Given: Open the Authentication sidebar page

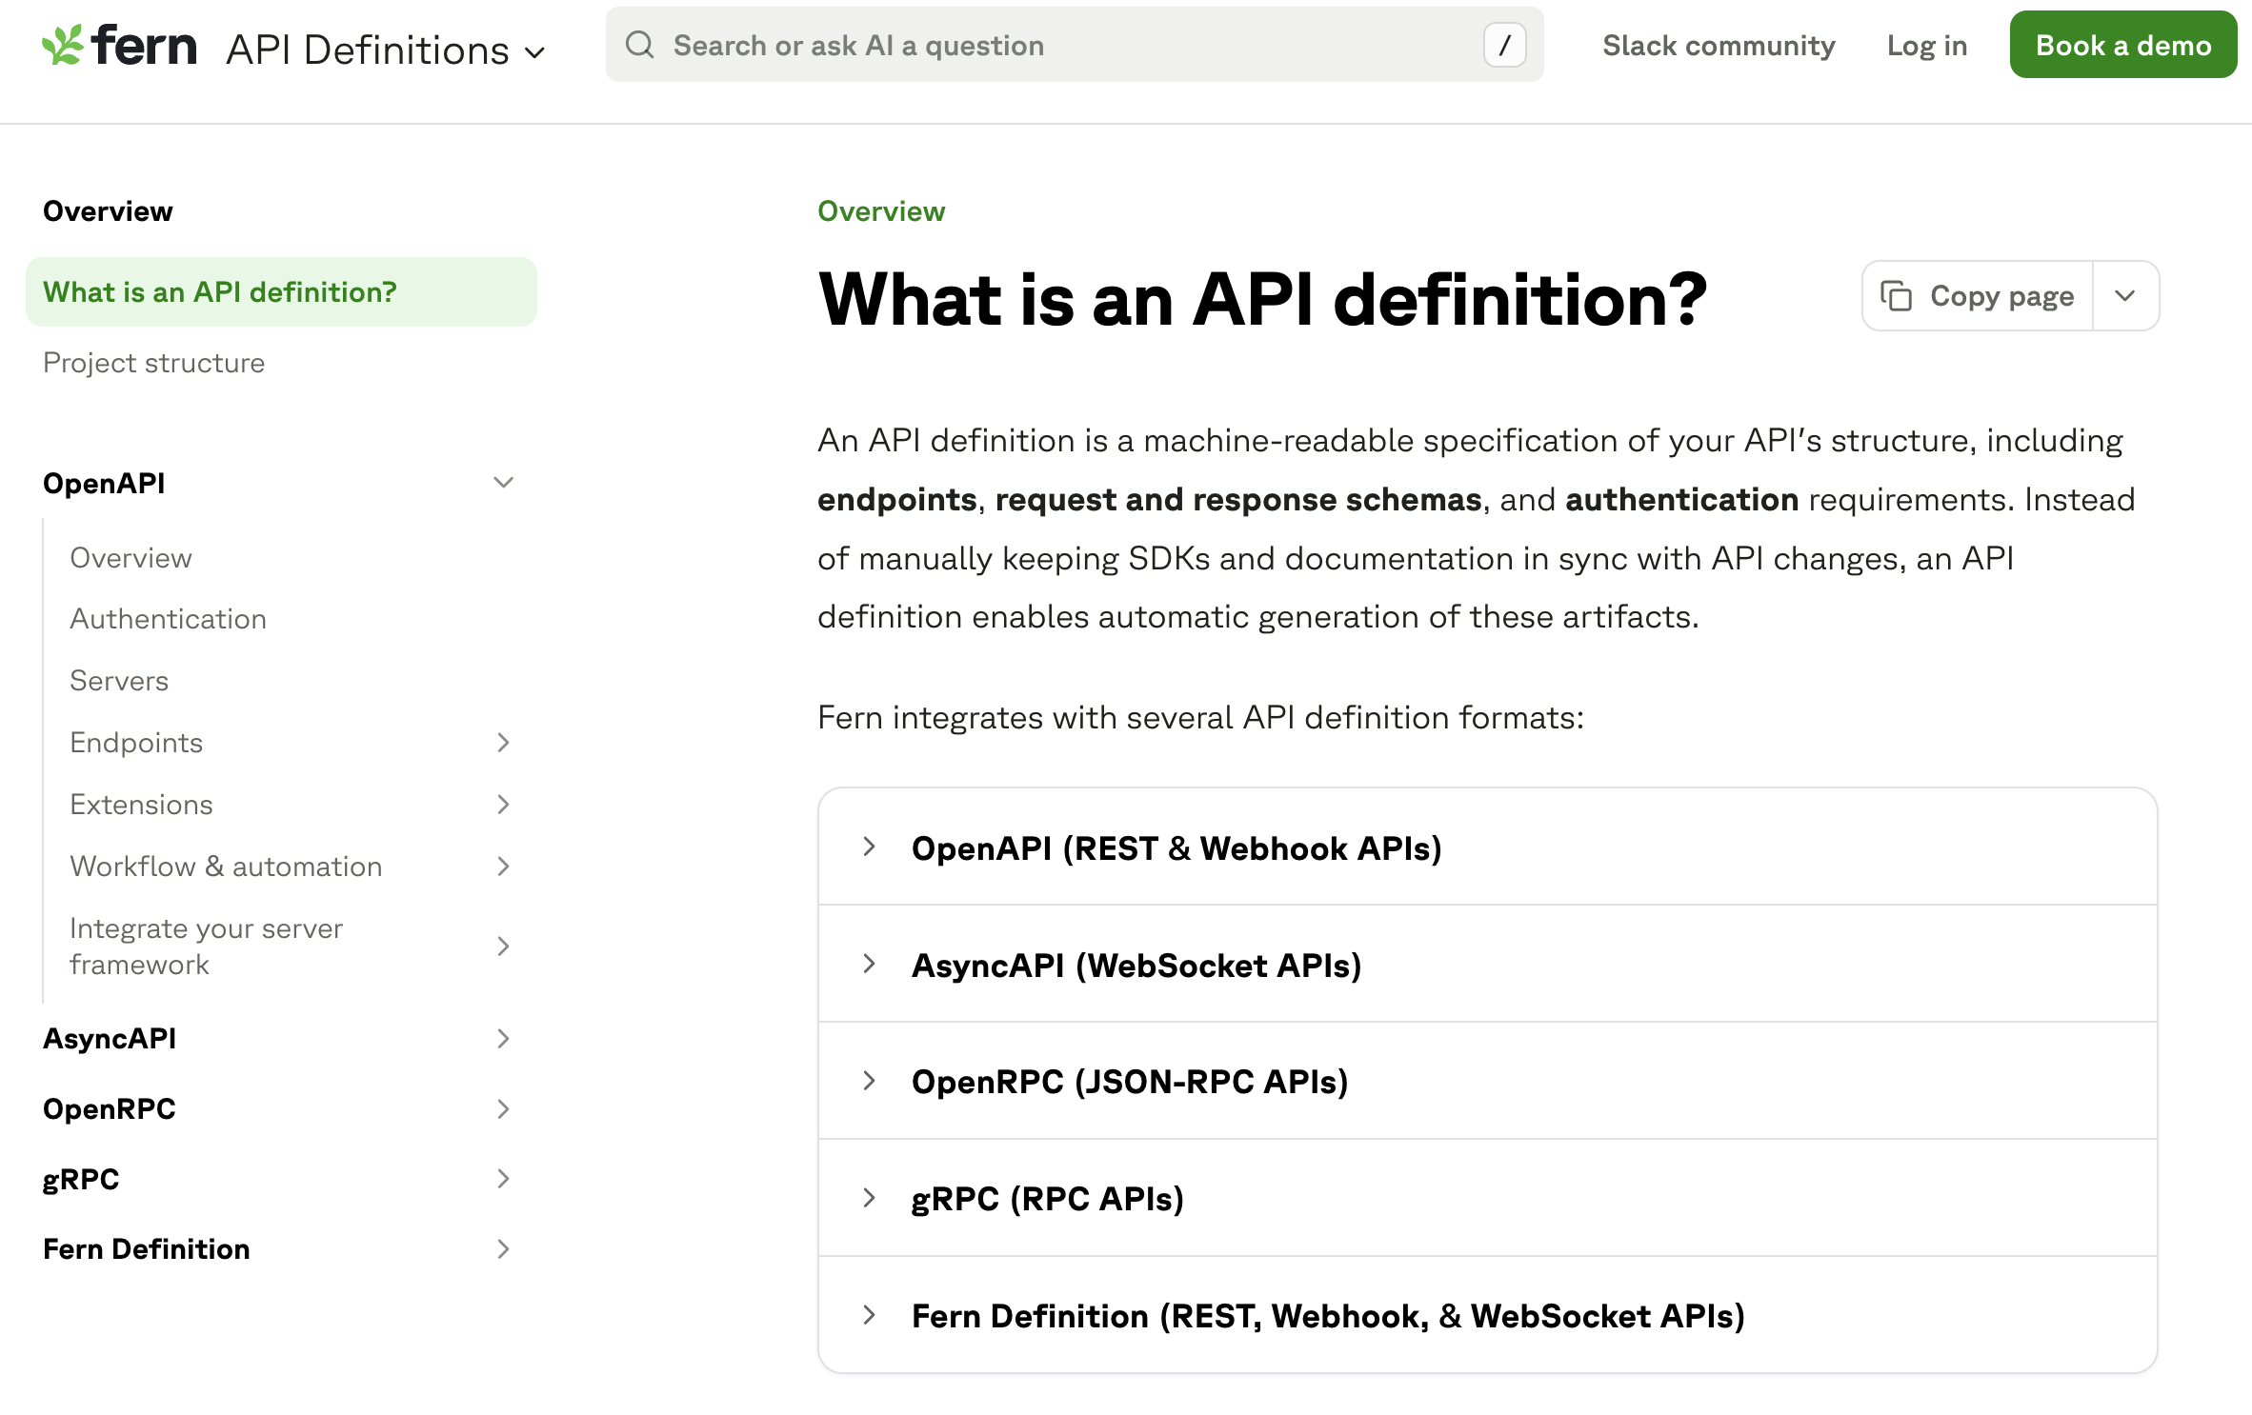Looking at the screenshot, I should pos(169,619).
